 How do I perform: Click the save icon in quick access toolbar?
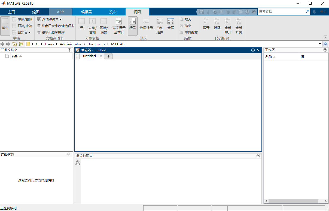(x=202, y=12)
